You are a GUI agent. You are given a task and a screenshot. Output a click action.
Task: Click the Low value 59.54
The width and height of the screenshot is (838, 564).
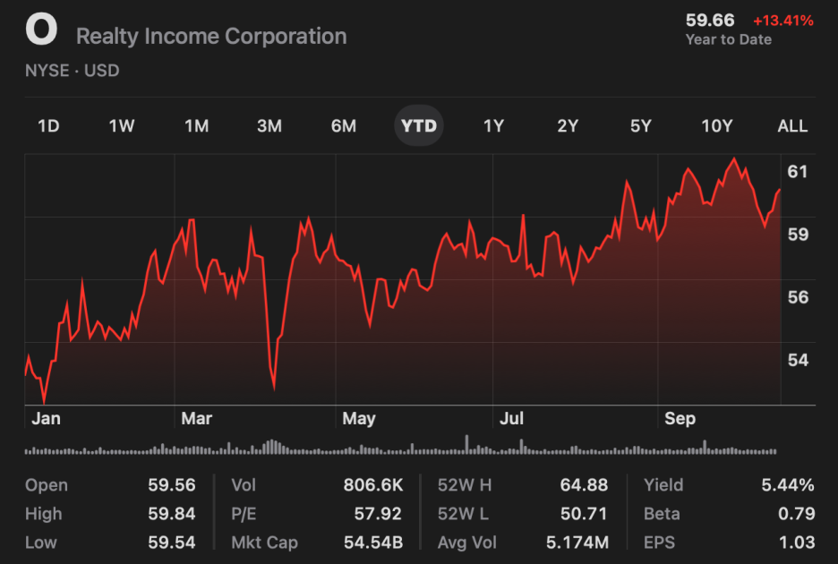tap(172, 543)
